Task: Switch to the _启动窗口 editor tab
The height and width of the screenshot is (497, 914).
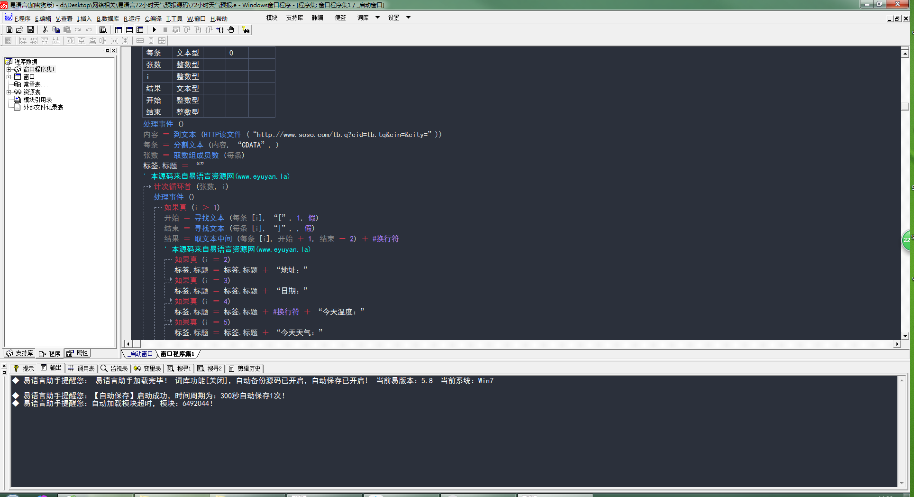Action: pyautogui.click(x=140, y=354)
